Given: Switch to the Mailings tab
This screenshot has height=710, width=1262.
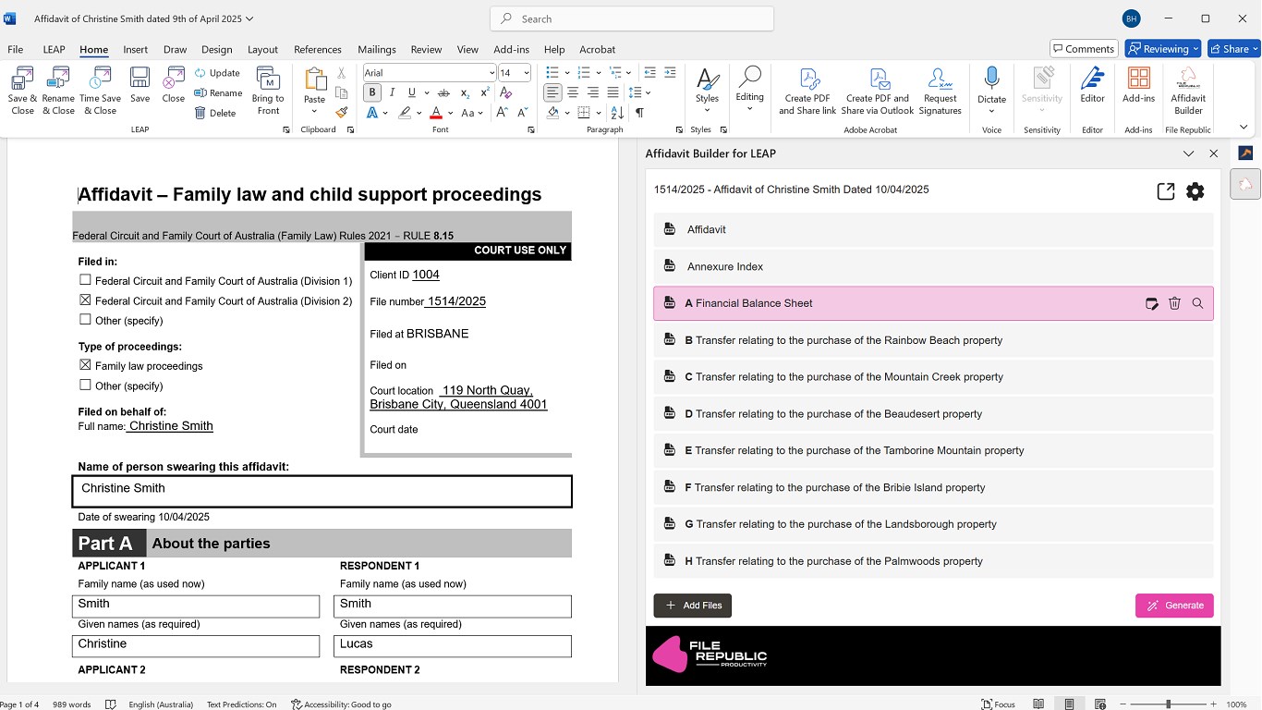Looking at the screenshot, I should point(377,50).
